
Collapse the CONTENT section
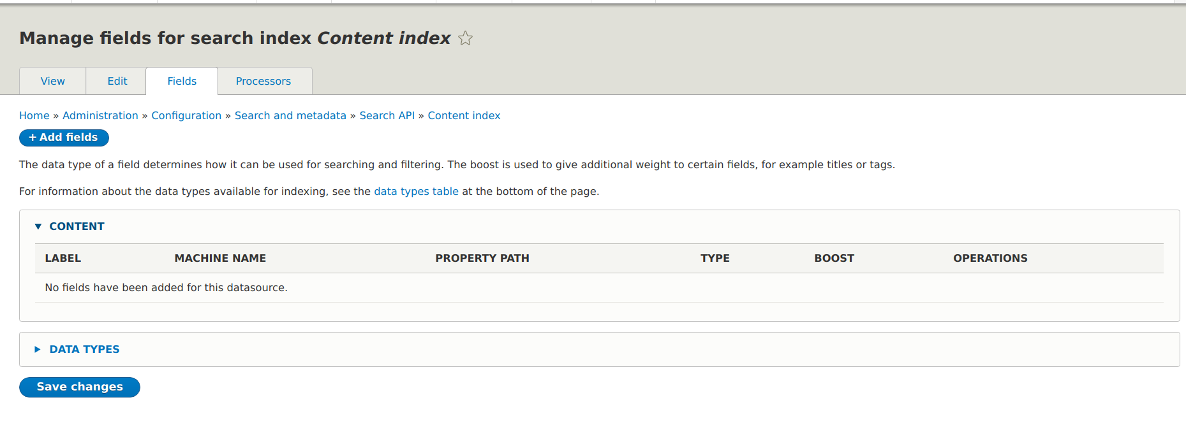coord(77,227)
